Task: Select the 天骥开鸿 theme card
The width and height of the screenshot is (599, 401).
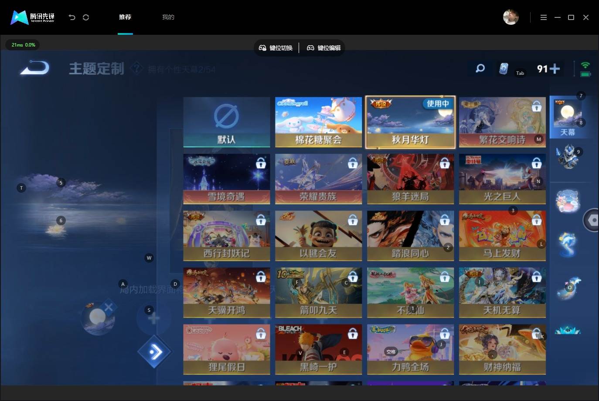Action: pyautogui.click(x=227, y=293)
